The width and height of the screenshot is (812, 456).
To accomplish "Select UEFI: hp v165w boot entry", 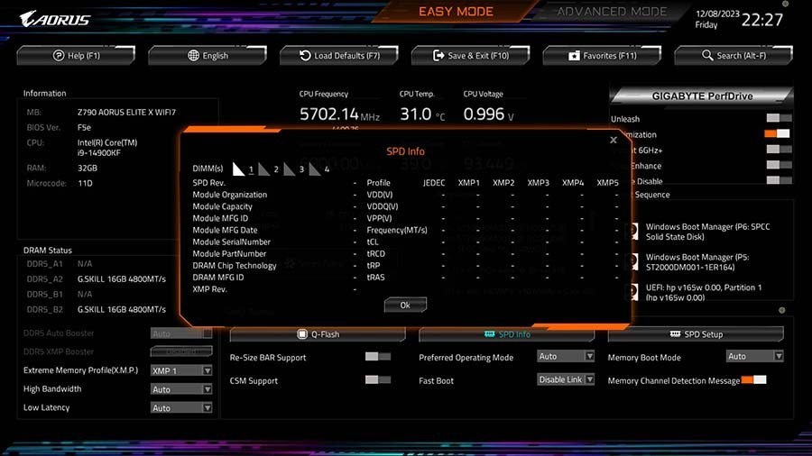I will click(x=703, y=292).
